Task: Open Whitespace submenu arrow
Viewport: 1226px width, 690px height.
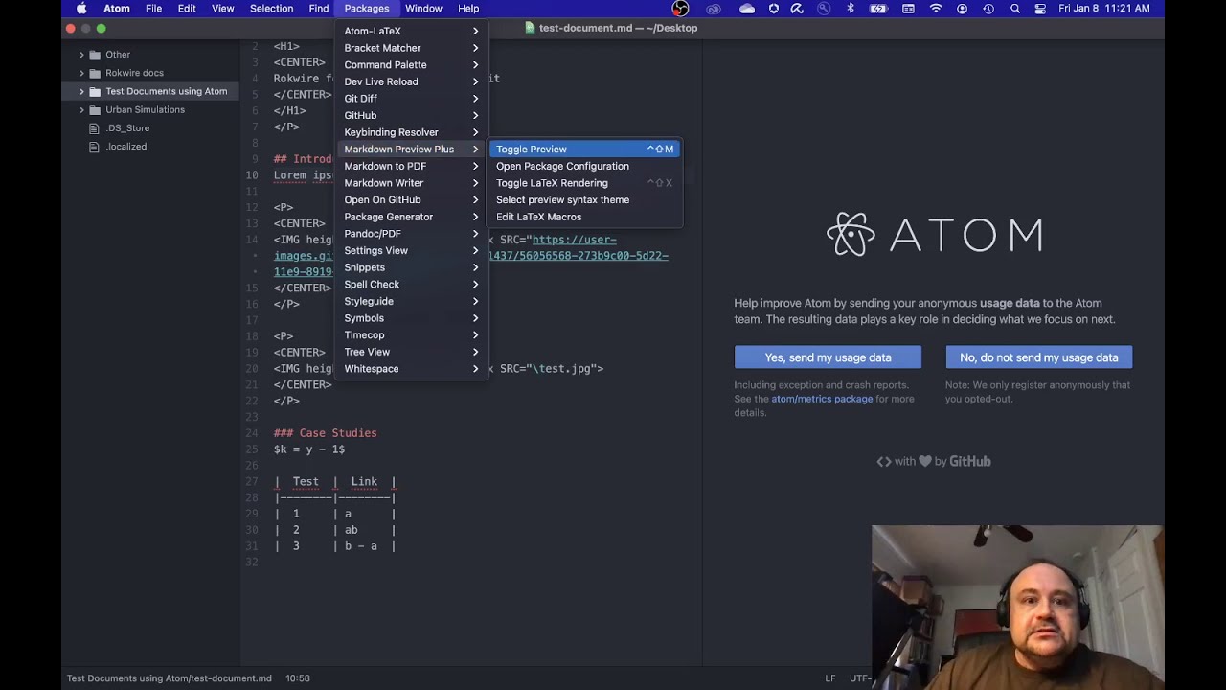Action: coord(475,369)
